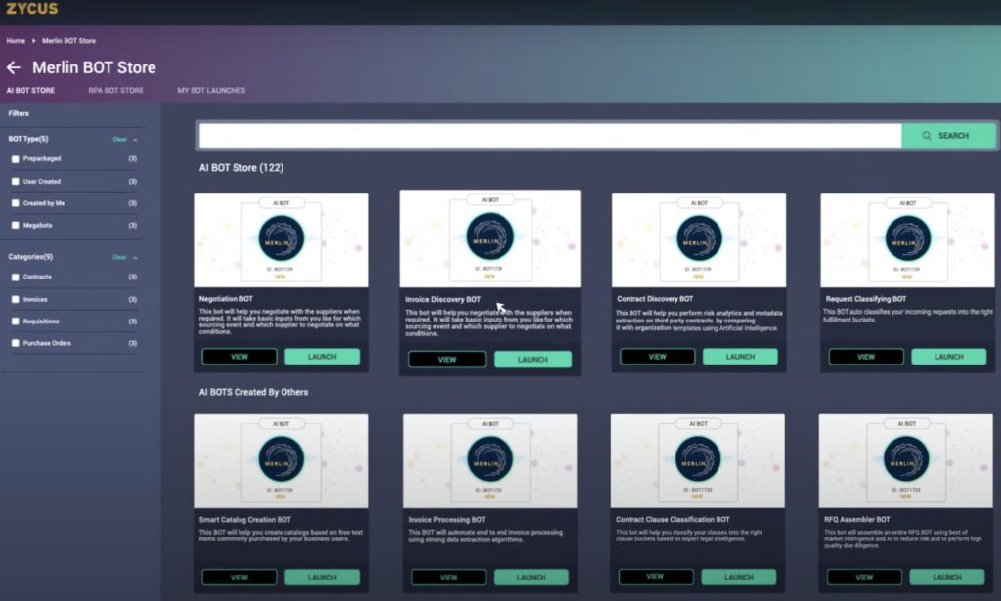Click into the bot search field
Image resolution: width=1001 pixels, height=601 pixels.
coord(550,136)
